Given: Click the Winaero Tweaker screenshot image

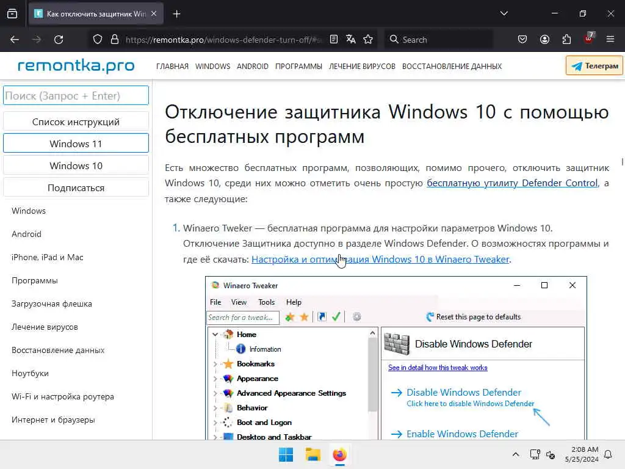Looking at the screenshot, I should click(x=396, y=358).
